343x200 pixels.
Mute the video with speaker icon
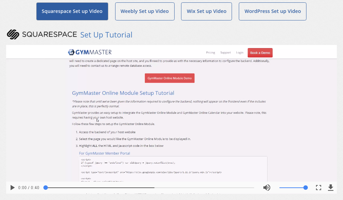click(267, 188)
